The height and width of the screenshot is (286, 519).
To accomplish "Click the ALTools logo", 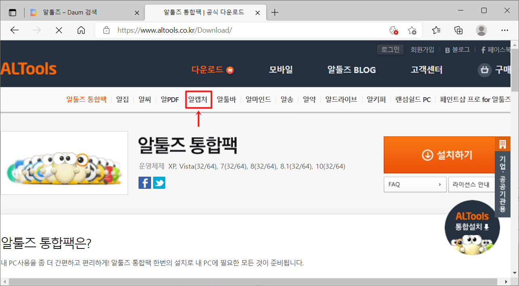I will (x=28, y=69).
